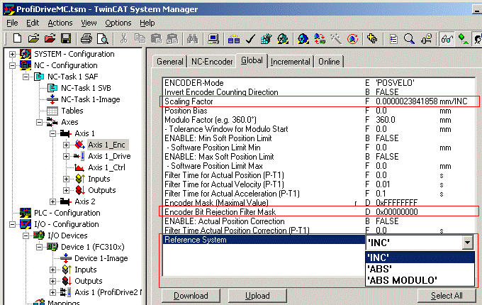Switch to the NC-Encoder tab

(x=212, y=62)
